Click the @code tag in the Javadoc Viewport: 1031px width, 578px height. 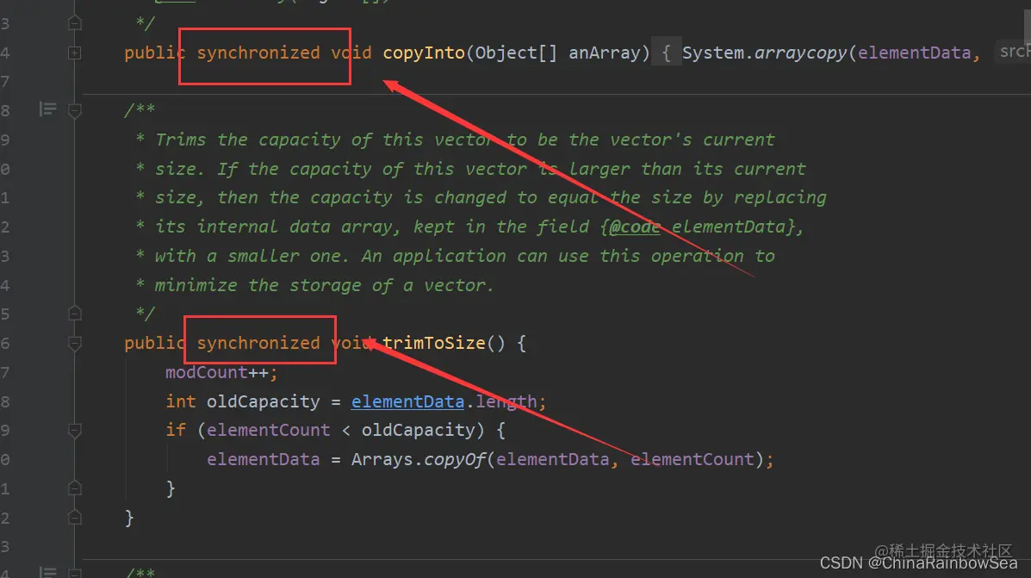635,227
